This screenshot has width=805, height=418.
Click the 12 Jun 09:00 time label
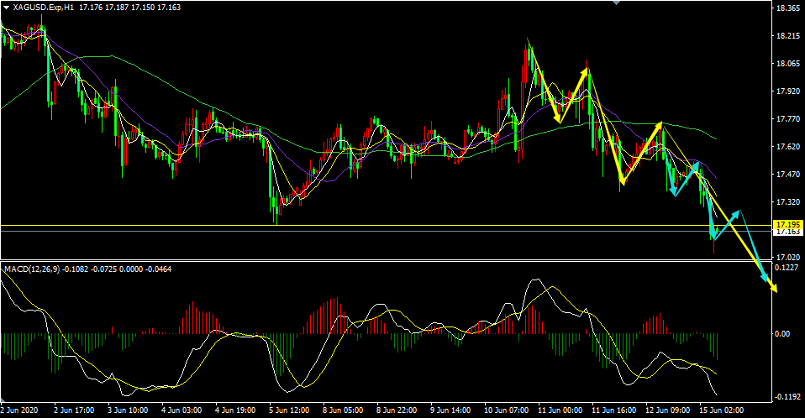click(x=667, y=410)
